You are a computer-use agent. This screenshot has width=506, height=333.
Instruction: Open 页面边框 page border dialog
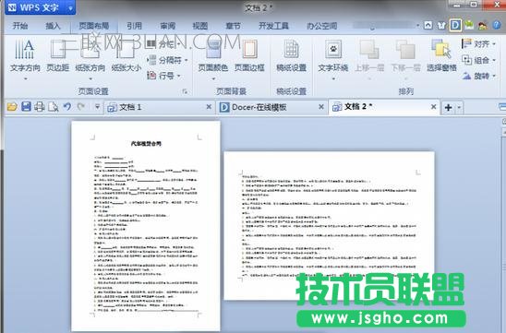point(249,55)
